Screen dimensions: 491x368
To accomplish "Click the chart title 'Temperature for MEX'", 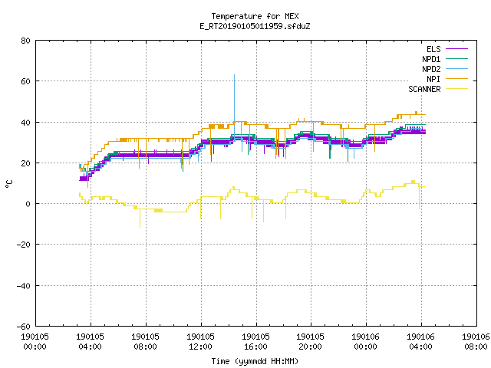I will click(x=255, y=16).
